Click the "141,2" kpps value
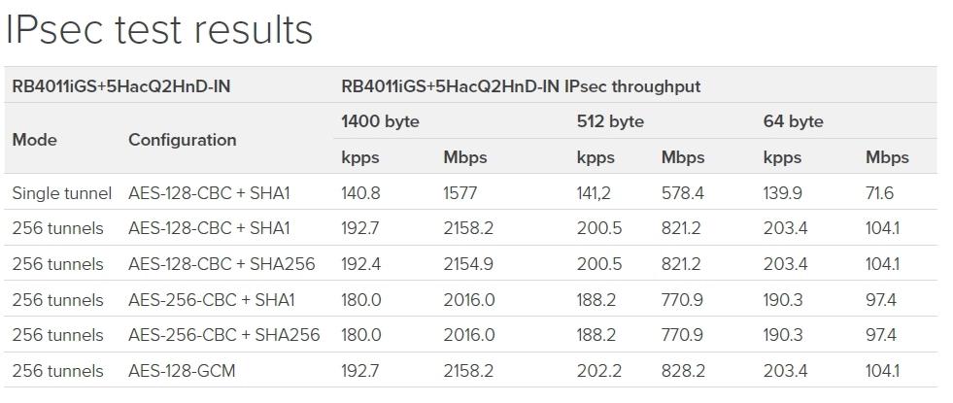This screenshot has width=953, height=403. coord(594,193)
